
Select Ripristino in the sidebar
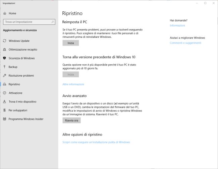29,84
